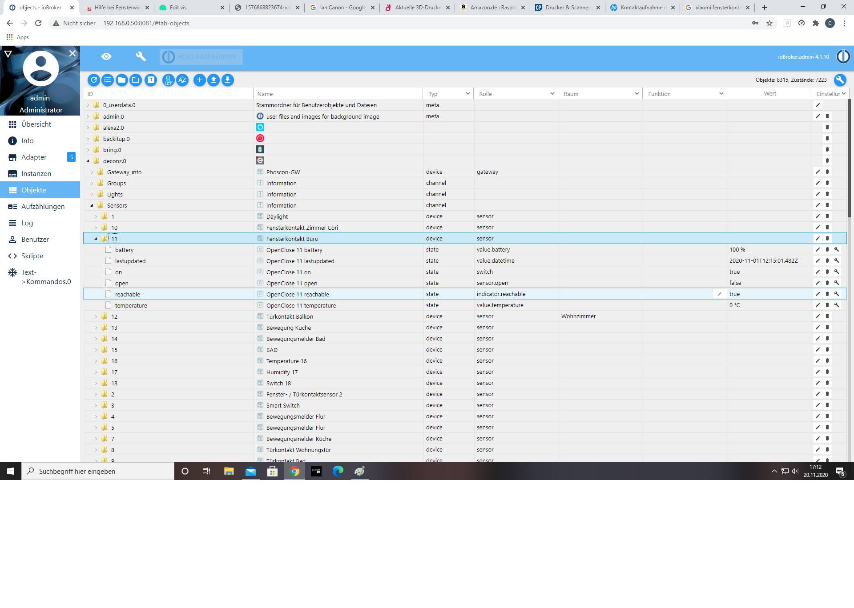This screenshot has height=608, width=854.
Task: Click the download objects arrow button
Action: [228, 80]
